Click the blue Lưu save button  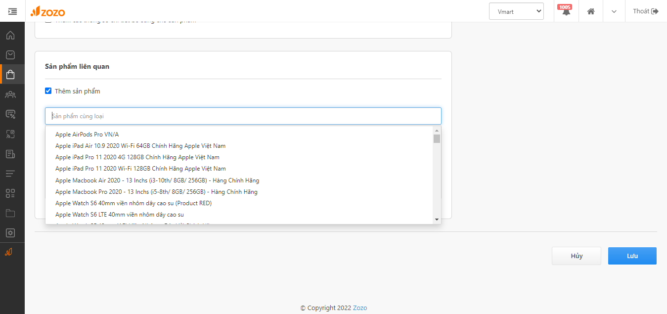pyautogui.click(x=632, y=256)
